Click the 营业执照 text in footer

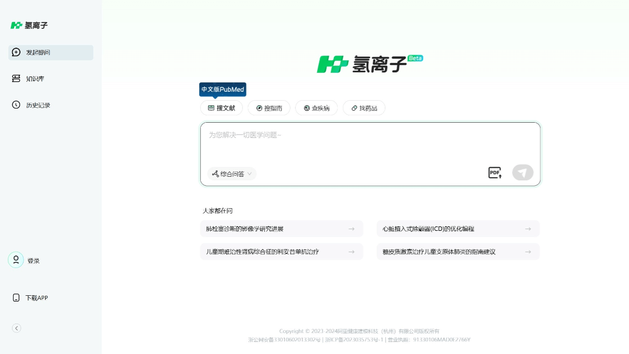[x=429, y=340]
